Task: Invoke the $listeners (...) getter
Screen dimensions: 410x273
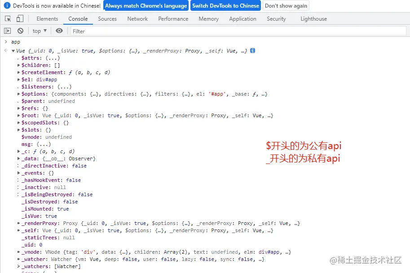Action: pyautogui.click(x=64, y=87)
